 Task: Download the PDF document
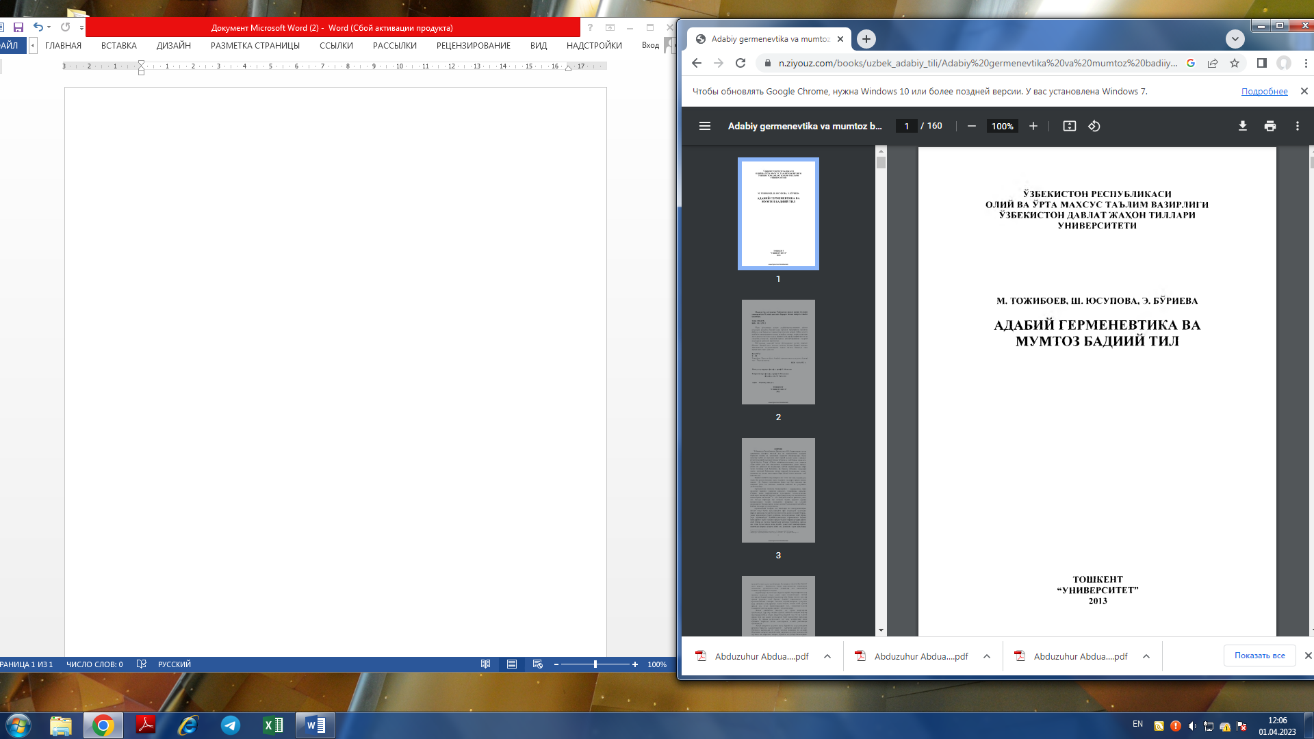[x=1242, y=126]
